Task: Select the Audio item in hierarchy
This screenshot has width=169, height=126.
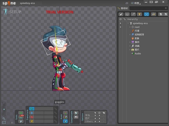Action: click(x=137, y=53)
